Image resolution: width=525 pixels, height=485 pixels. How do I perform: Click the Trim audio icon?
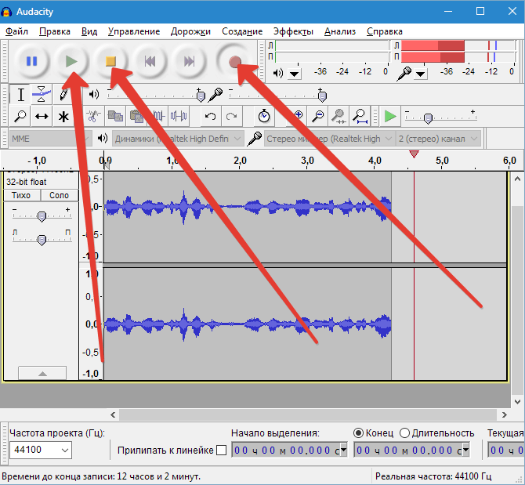pos(157,117)
